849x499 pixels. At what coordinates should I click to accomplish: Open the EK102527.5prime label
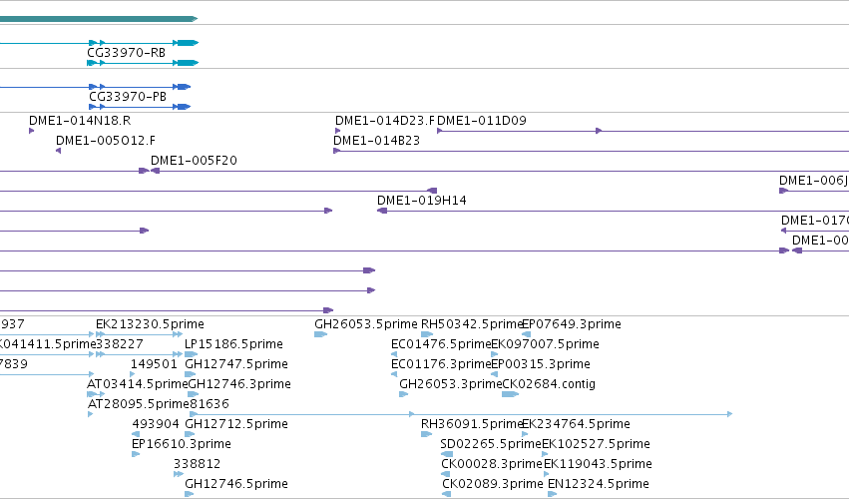[x=597, y=444]
